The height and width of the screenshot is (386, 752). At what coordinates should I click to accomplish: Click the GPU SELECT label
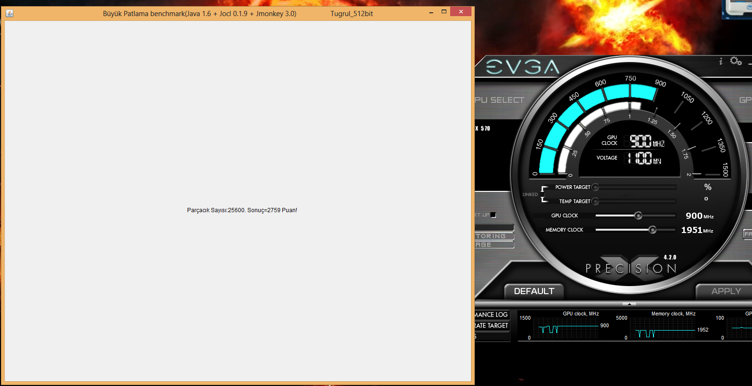pos(500,100)
